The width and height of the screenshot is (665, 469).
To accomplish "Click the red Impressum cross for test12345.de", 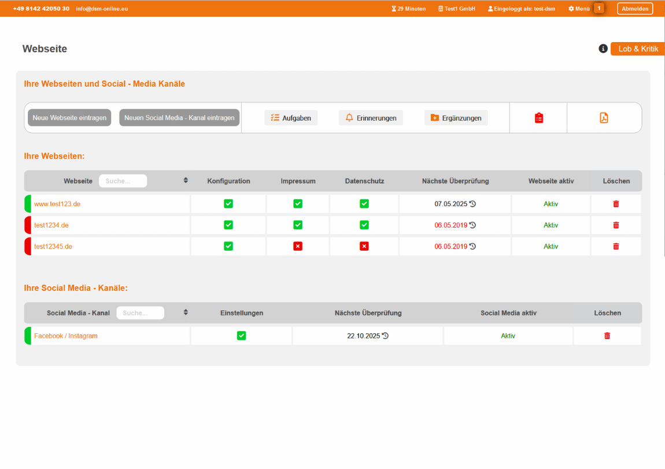I will tap(298, 247).
